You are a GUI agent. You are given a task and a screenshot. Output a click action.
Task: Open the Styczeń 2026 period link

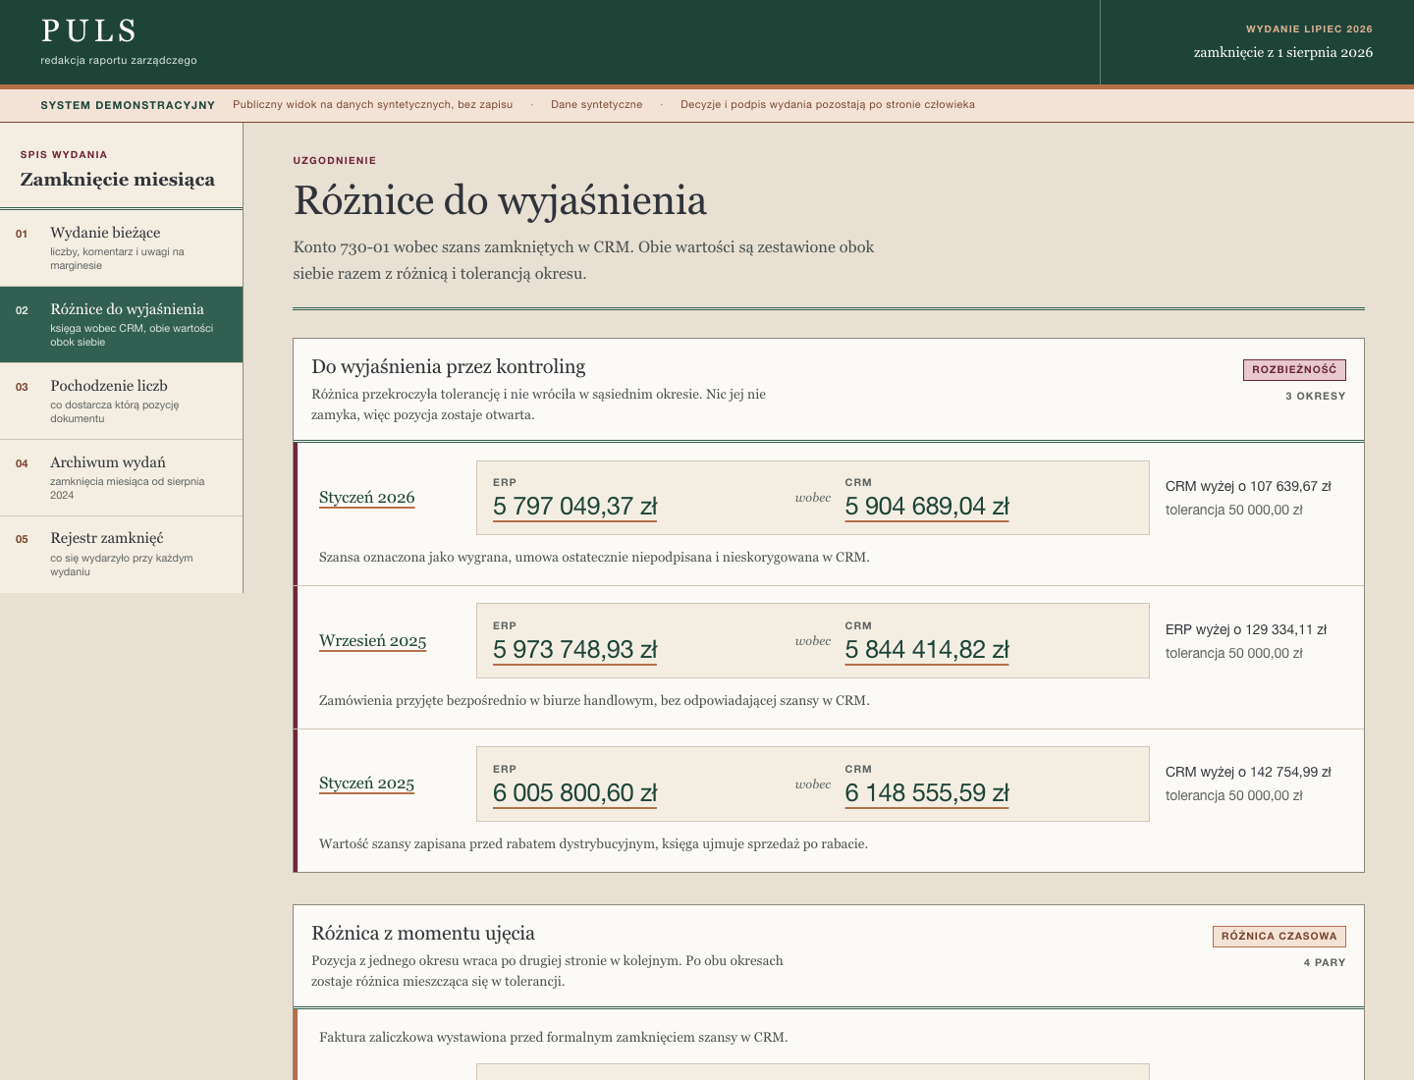click(x=367, y=498)
